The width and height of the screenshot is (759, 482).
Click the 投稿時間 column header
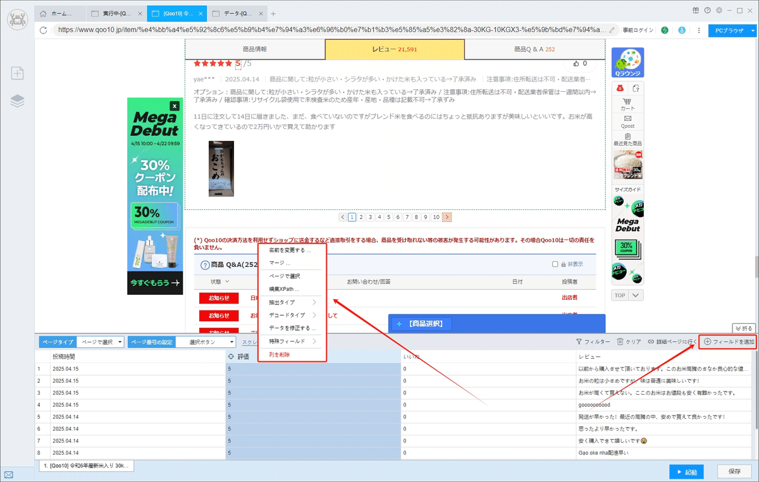coord(137,357)
